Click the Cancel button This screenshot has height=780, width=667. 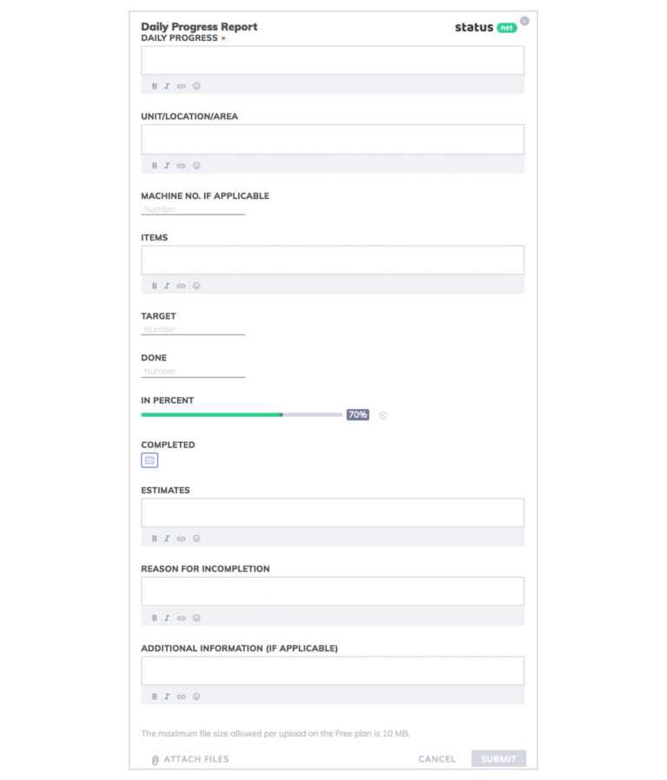click(437, 759)
